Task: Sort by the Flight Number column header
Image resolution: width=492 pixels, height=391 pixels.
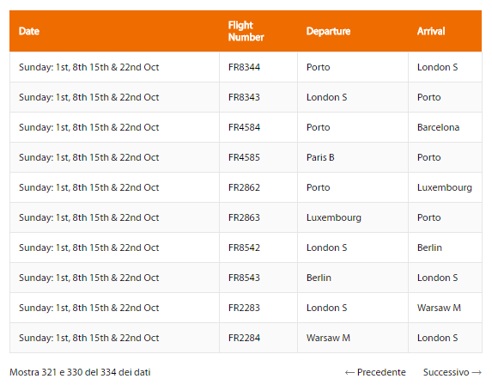Action: click(x=258, y=31)
